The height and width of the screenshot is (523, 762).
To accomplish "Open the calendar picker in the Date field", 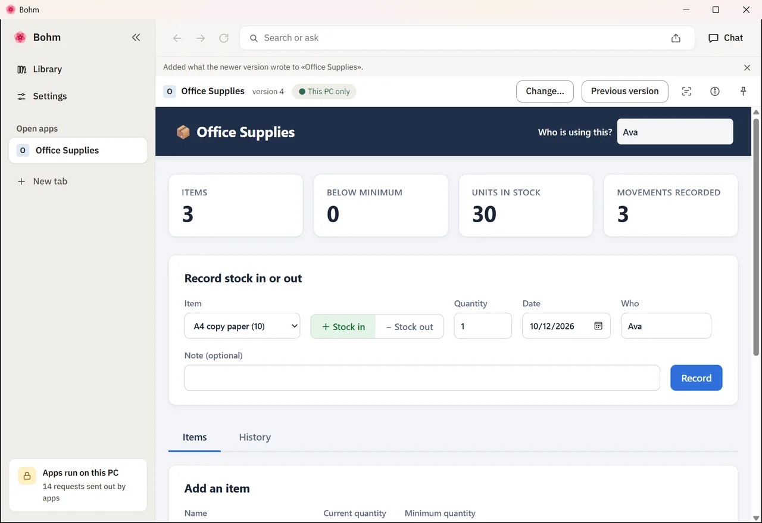I will tap(598, 326).
